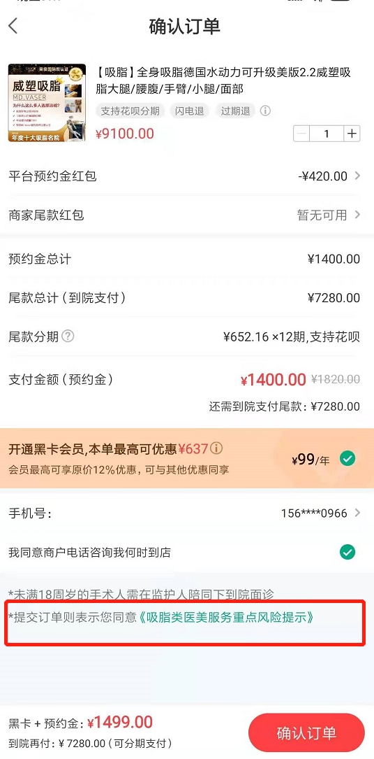Tap the info icon beside 过期退 tag

tap(265, 111)
